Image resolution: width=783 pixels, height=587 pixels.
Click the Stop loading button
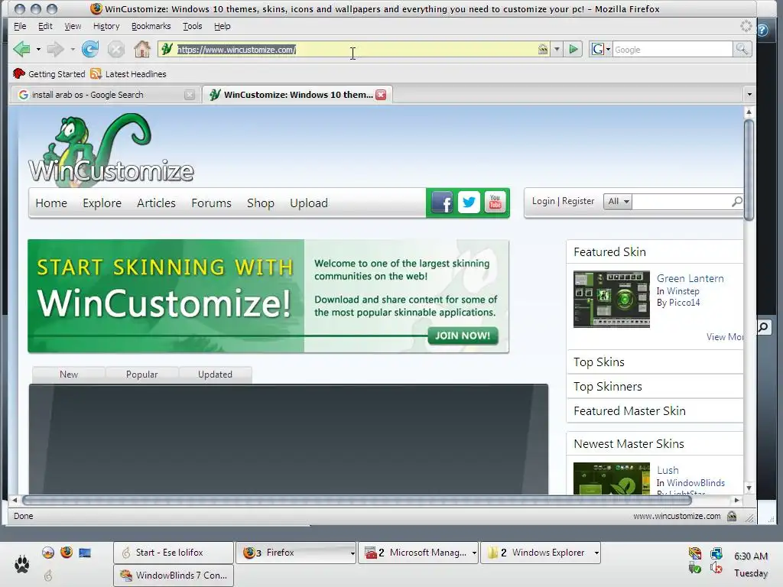[116, 49]
